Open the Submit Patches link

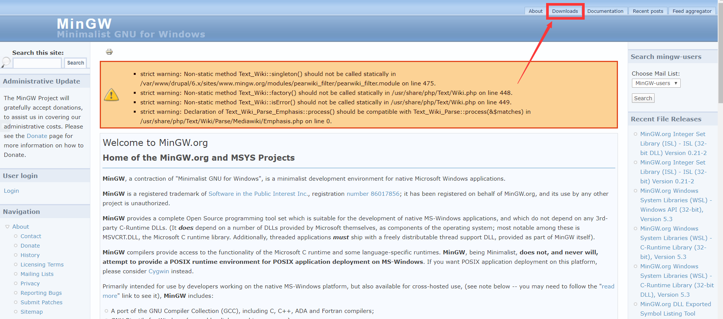point(42,302)
